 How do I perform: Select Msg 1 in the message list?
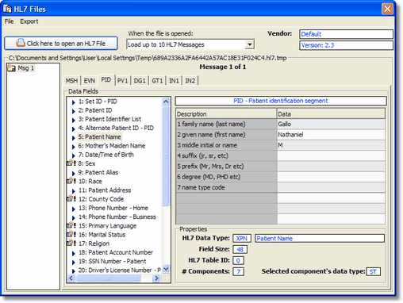coord(25,68)
